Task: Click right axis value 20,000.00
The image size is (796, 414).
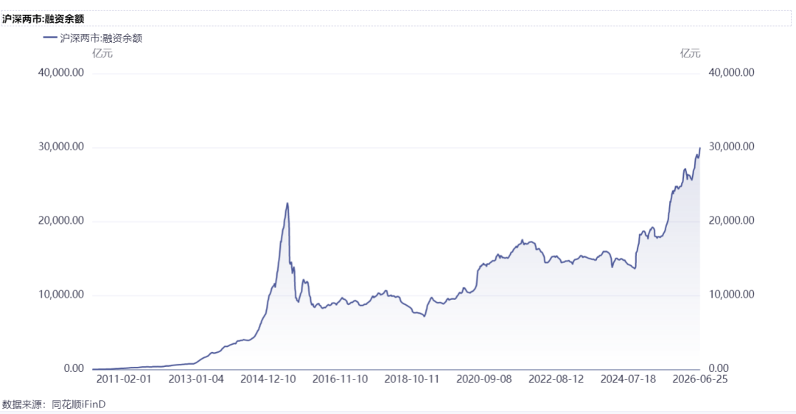Action: (731, 221)
